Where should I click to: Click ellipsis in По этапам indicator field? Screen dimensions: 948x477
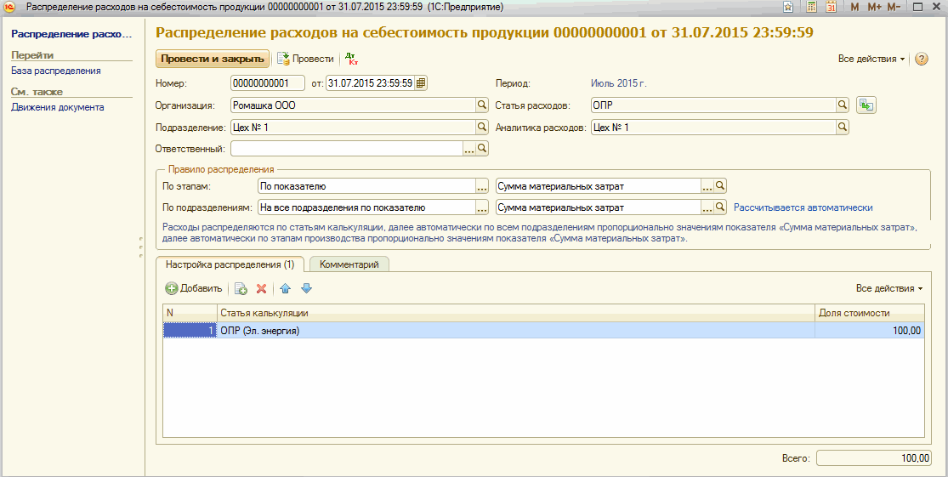707,186
